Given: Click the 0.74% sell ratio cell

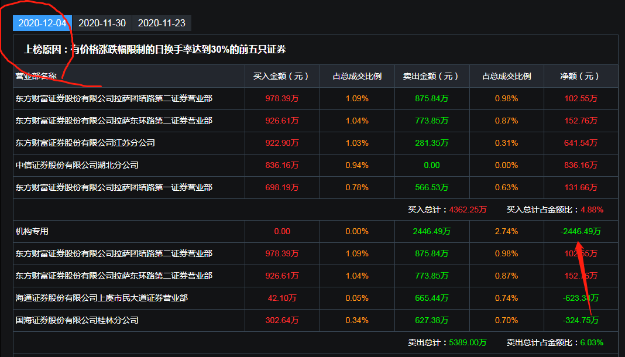Looking at the screenshot, I should 506,298.
